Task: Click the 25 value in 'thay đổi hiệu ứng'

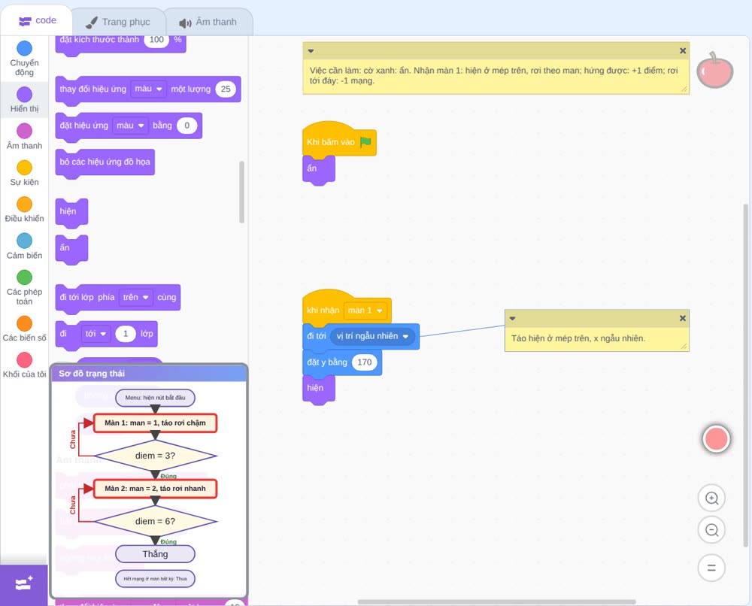Action: (x=226, y=89)
